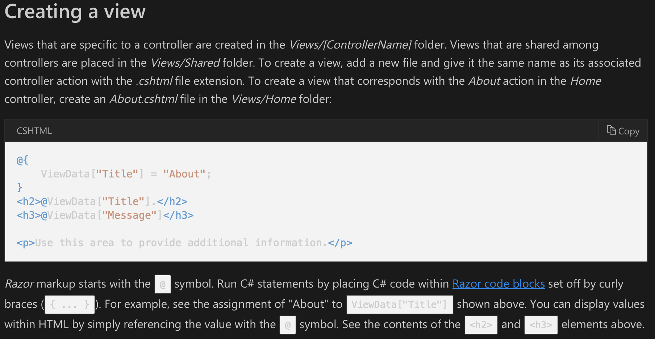Click the inline <h2> code snippet
655x339 pixels.
point(481,325)
